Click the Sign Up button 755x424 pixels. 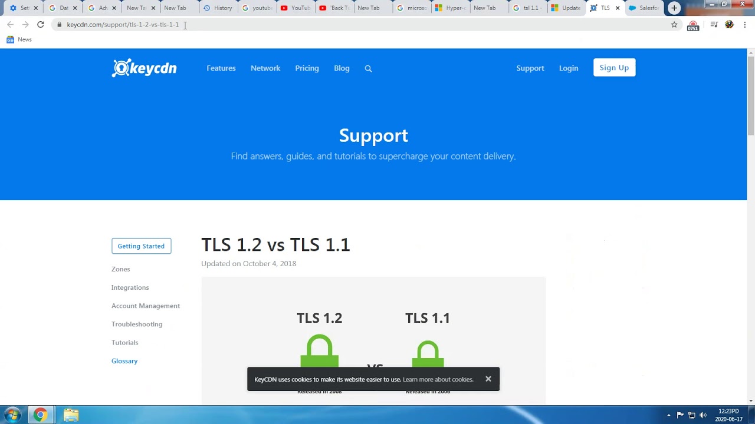tap(614, 68)
